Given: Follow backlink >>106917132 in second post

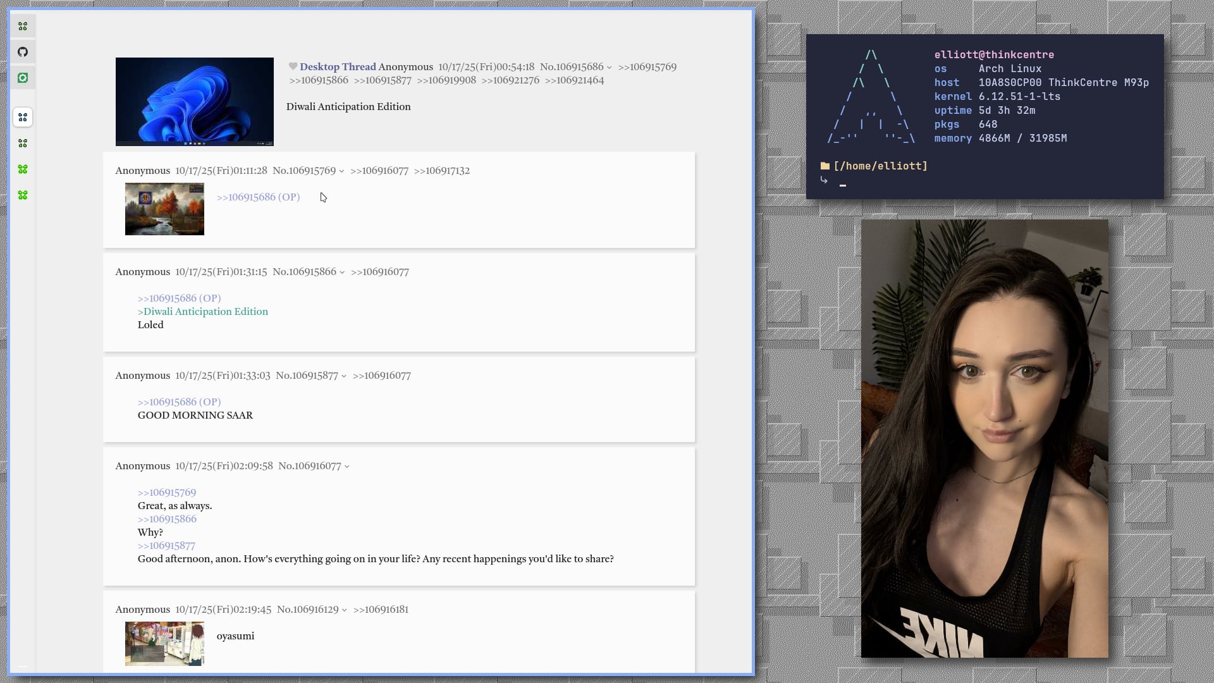Looking at the screenshot, I should pos(441,171).
